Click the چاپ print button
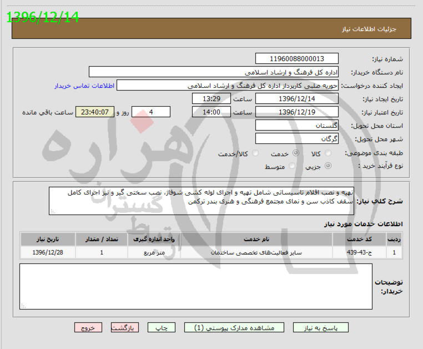Image resolution: width=423 pixels, height=349 pixels. pos(162,328)
